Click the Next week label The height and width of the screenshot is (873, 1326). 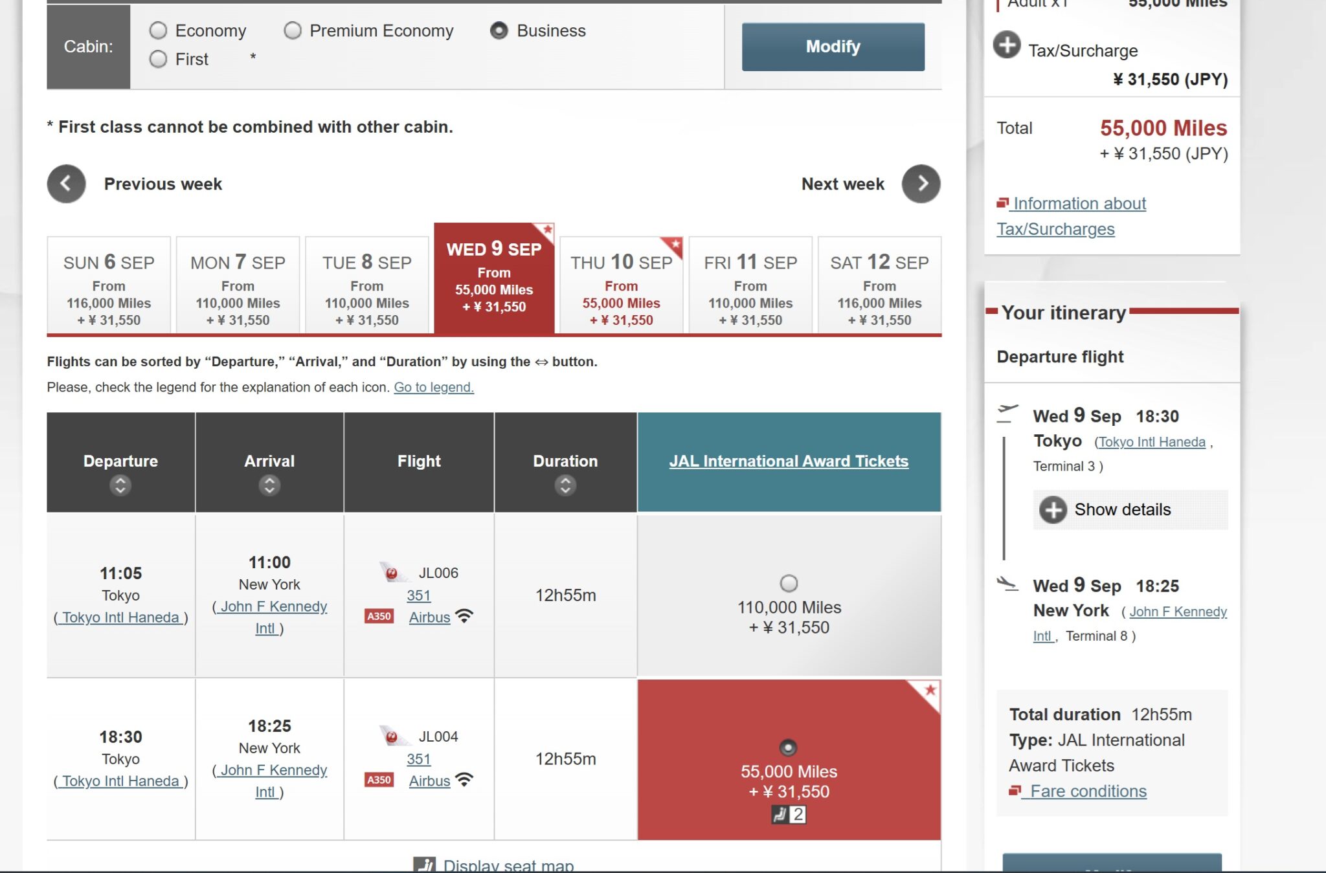click(842, 184)
